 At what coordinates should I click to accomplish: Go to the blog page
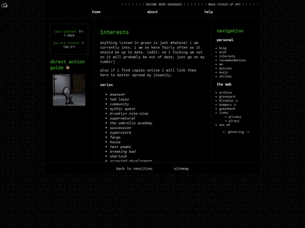point(223,48)
